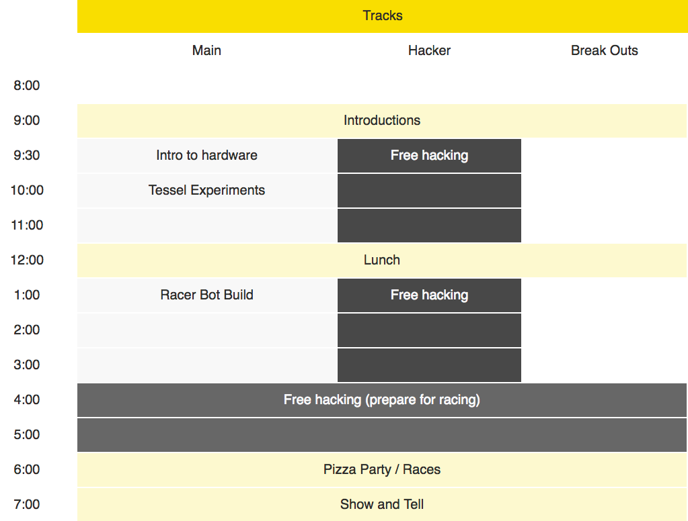
Task: Open the Tessel Experiments session cell
Action: [207, 191]
